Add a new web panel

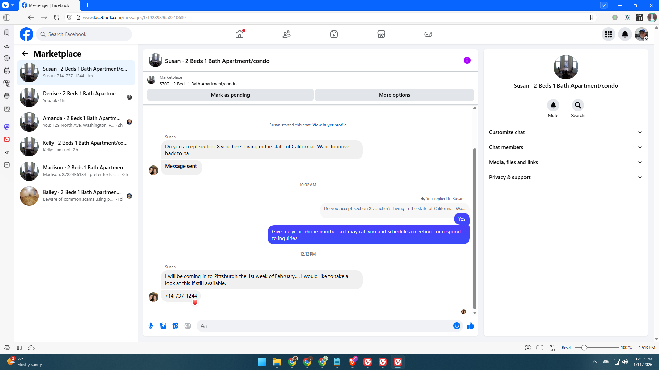pos(7,165)
